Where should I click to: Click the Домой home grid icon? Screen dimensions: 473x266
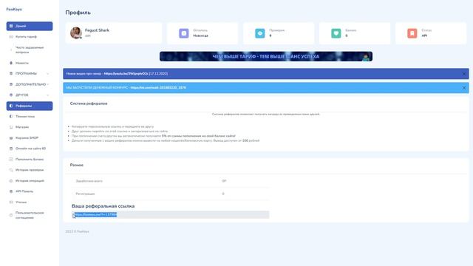coord(11,27)
